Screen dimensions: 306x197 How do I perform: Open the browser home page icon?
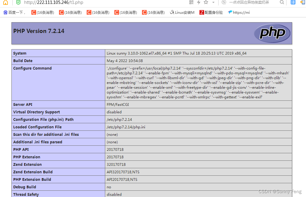[6, 2]
